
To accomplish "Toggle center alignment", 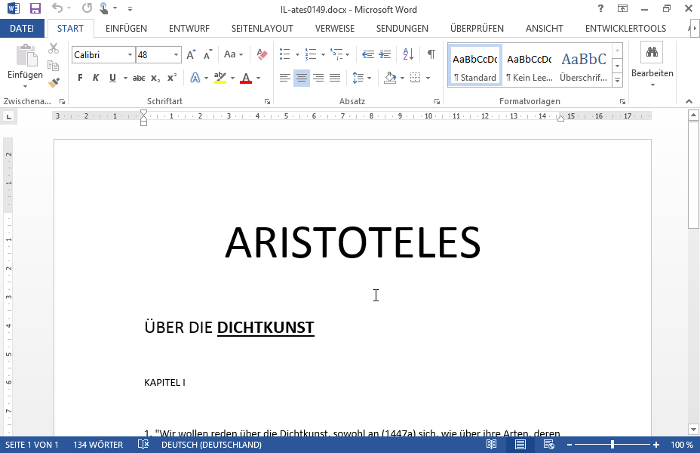I will pos(301,79).
